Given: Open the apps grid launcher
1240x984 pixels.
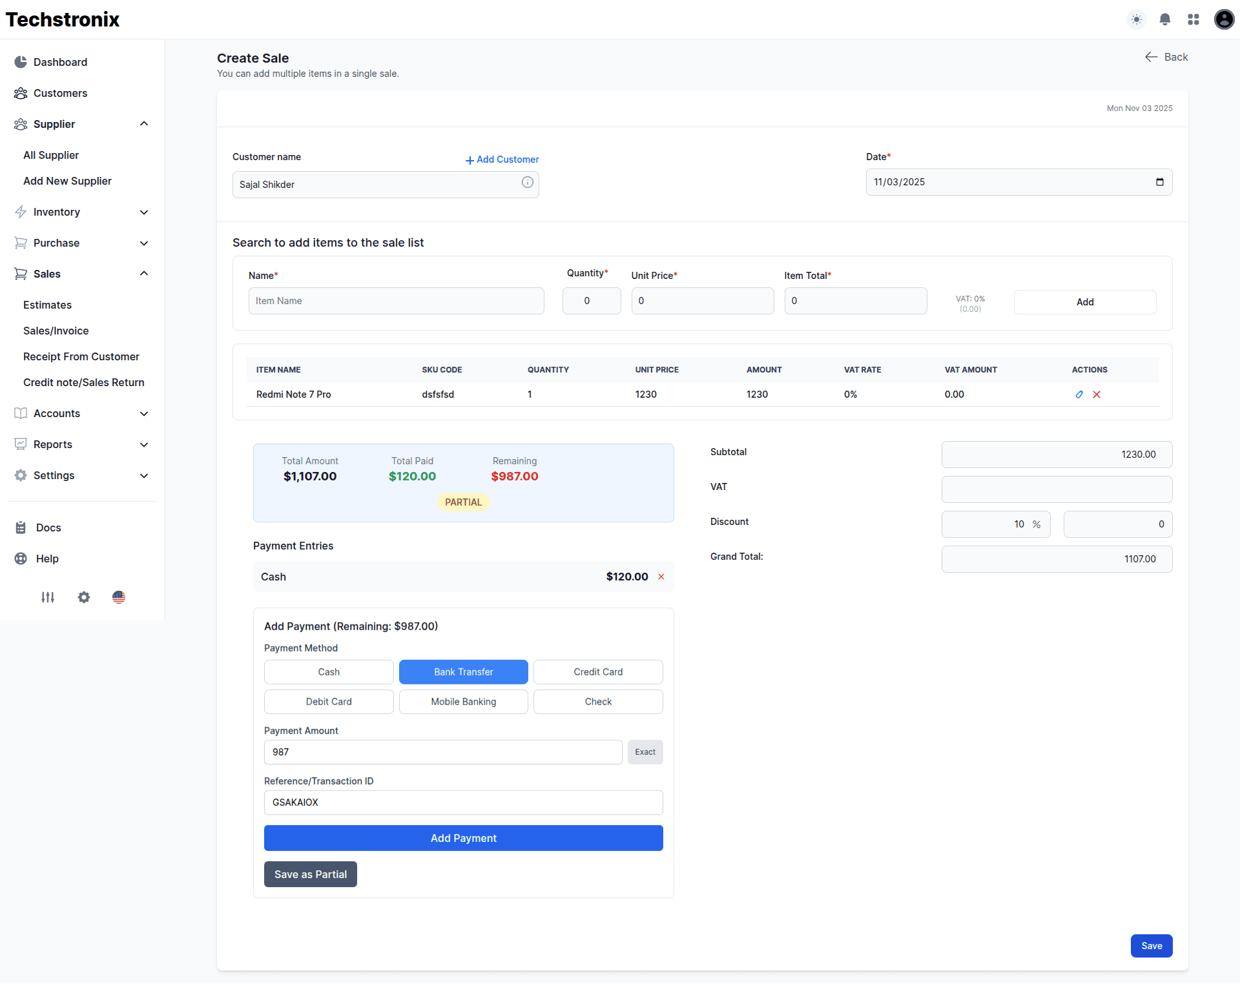Looking at the screenshot, I should [1193, 19].
